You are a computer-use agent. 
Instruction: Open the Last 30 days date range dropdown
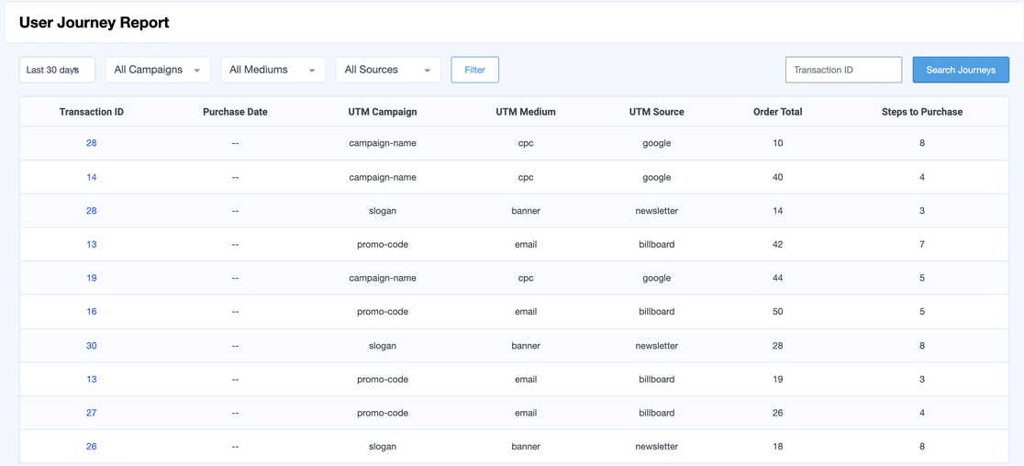click(x=58, y=70)
